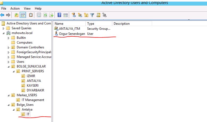
Task: Select Active Directory Users and Computers root
Action: [x=29, y=23]
